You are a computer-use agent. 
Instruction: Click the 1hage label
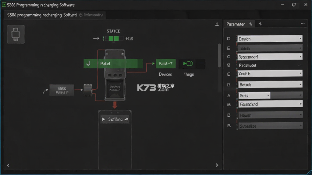(189, 74)
